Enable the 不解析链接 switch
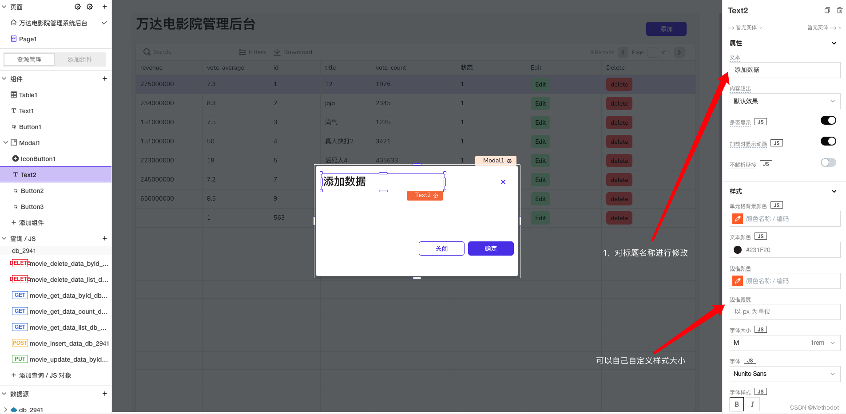Image resolution: width=846 pixels, height=414 pixels. tap(828, 162)
